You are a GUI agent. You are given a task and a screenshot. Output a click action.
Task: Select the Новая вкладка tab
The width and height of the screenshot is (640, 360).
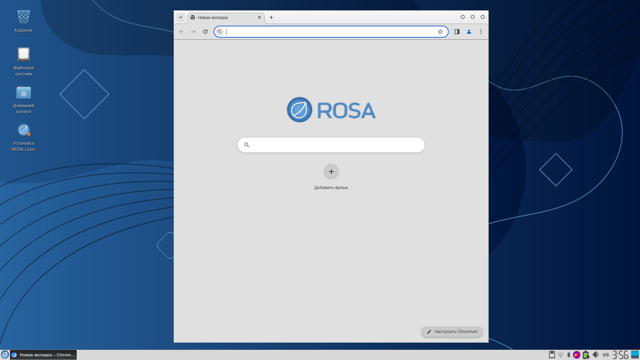(x=226, y=18)
